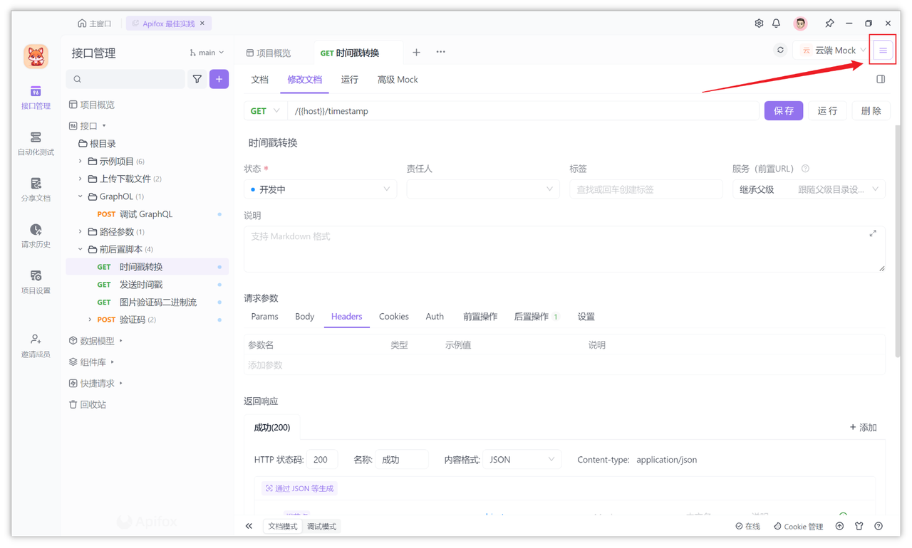Open the 责任人 dropdown
The image size is (912, 548).
[482, 189]
